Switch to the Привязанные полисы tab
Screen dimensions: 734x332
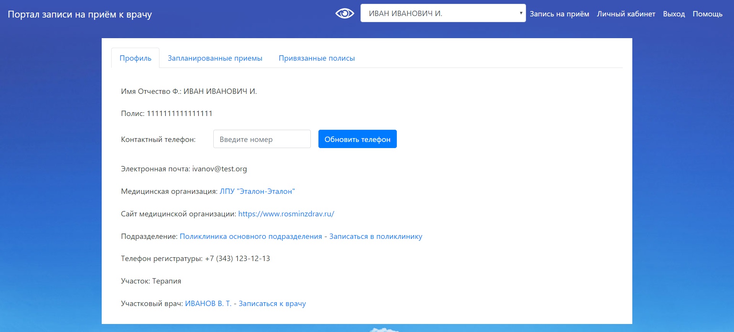(x=317, y=58)
